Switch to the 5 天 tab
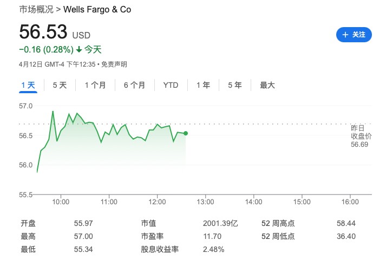386x259 pixels. click(x=60, y=85)
